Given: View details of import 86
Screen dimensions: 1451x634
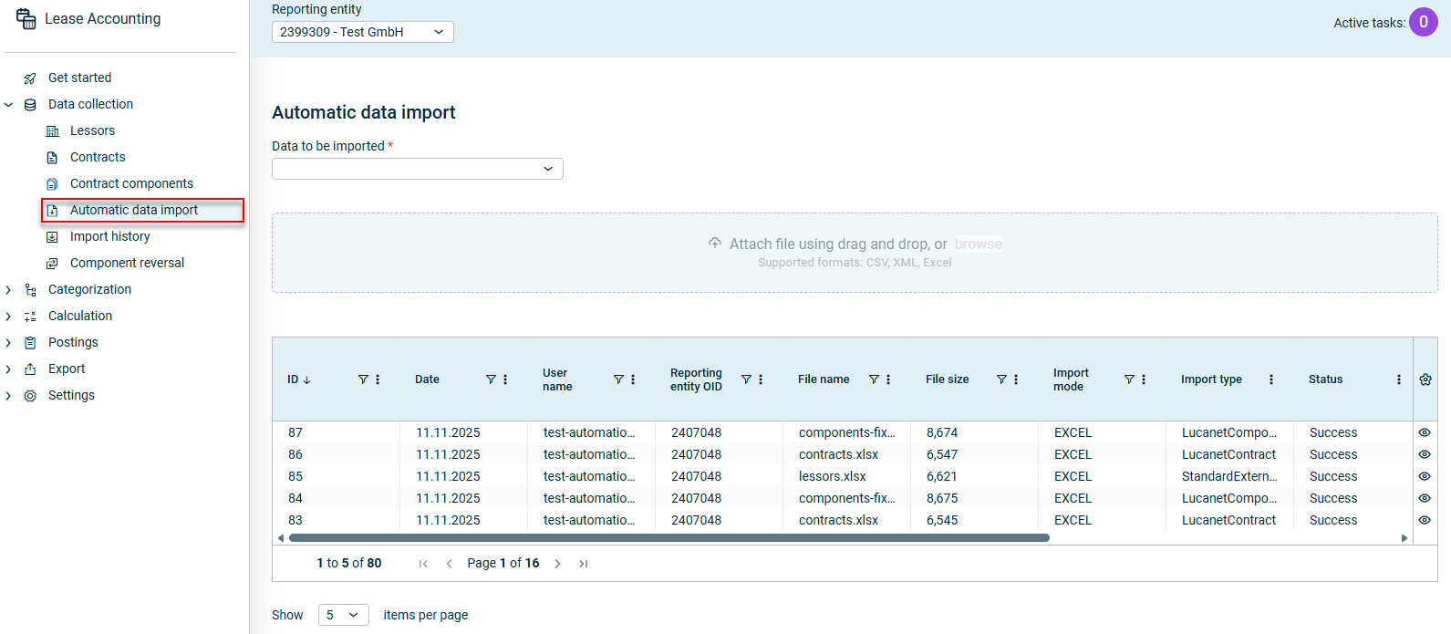Looking at the screenshot, I should pos(1425,454).
